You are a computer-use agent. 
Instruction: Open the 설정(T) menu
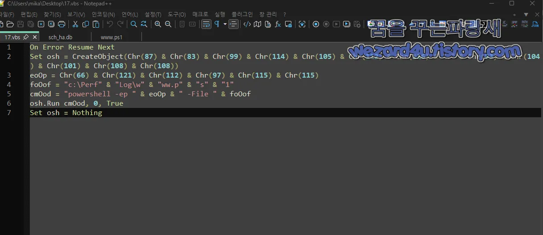pyautogui.click(x=153, y=15)
